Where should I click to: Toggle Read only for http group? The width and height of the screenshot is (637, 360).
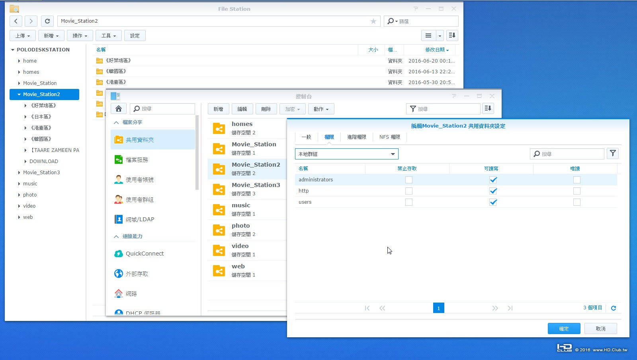(x=577, y=191)
